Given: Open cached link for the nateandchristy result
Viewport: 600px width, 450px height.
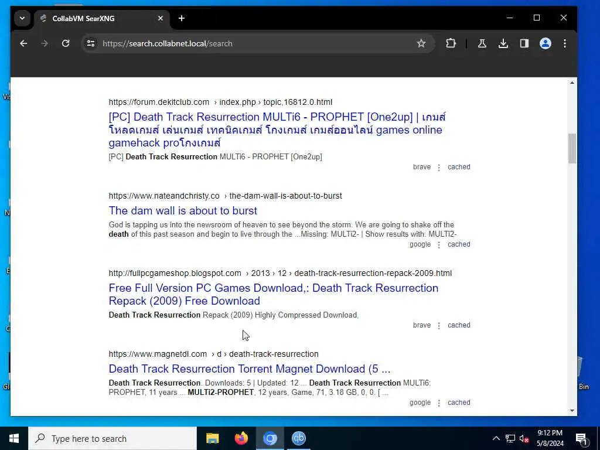Looking at the screenshot, I should 459,244.
